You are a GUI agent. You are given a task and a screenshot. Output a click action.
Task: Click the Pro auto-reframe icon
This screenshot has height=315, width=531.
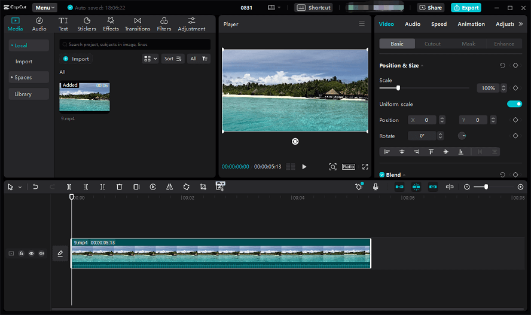click(220, 186)
